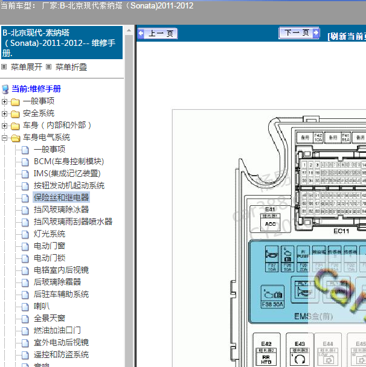Viewport: 366px width, 367px height.
Task: Click document icon beside 挡风玻璃除冰器
Action: pos(25,210)
